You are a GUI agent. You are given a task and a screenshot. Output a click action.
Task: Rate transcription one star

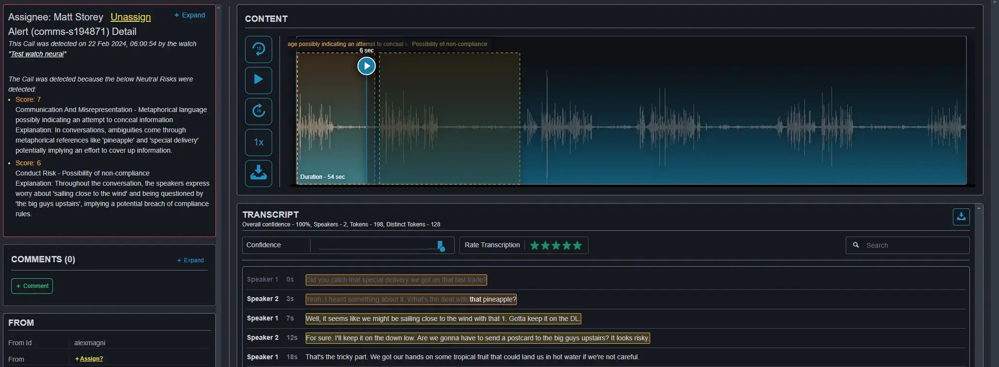(535, 245)
